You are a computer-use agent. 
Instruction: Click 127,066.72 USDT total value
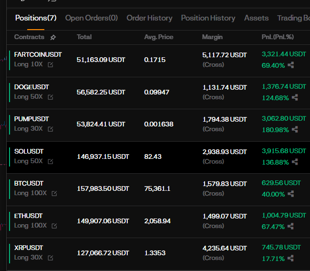click(x=103, y=253)
